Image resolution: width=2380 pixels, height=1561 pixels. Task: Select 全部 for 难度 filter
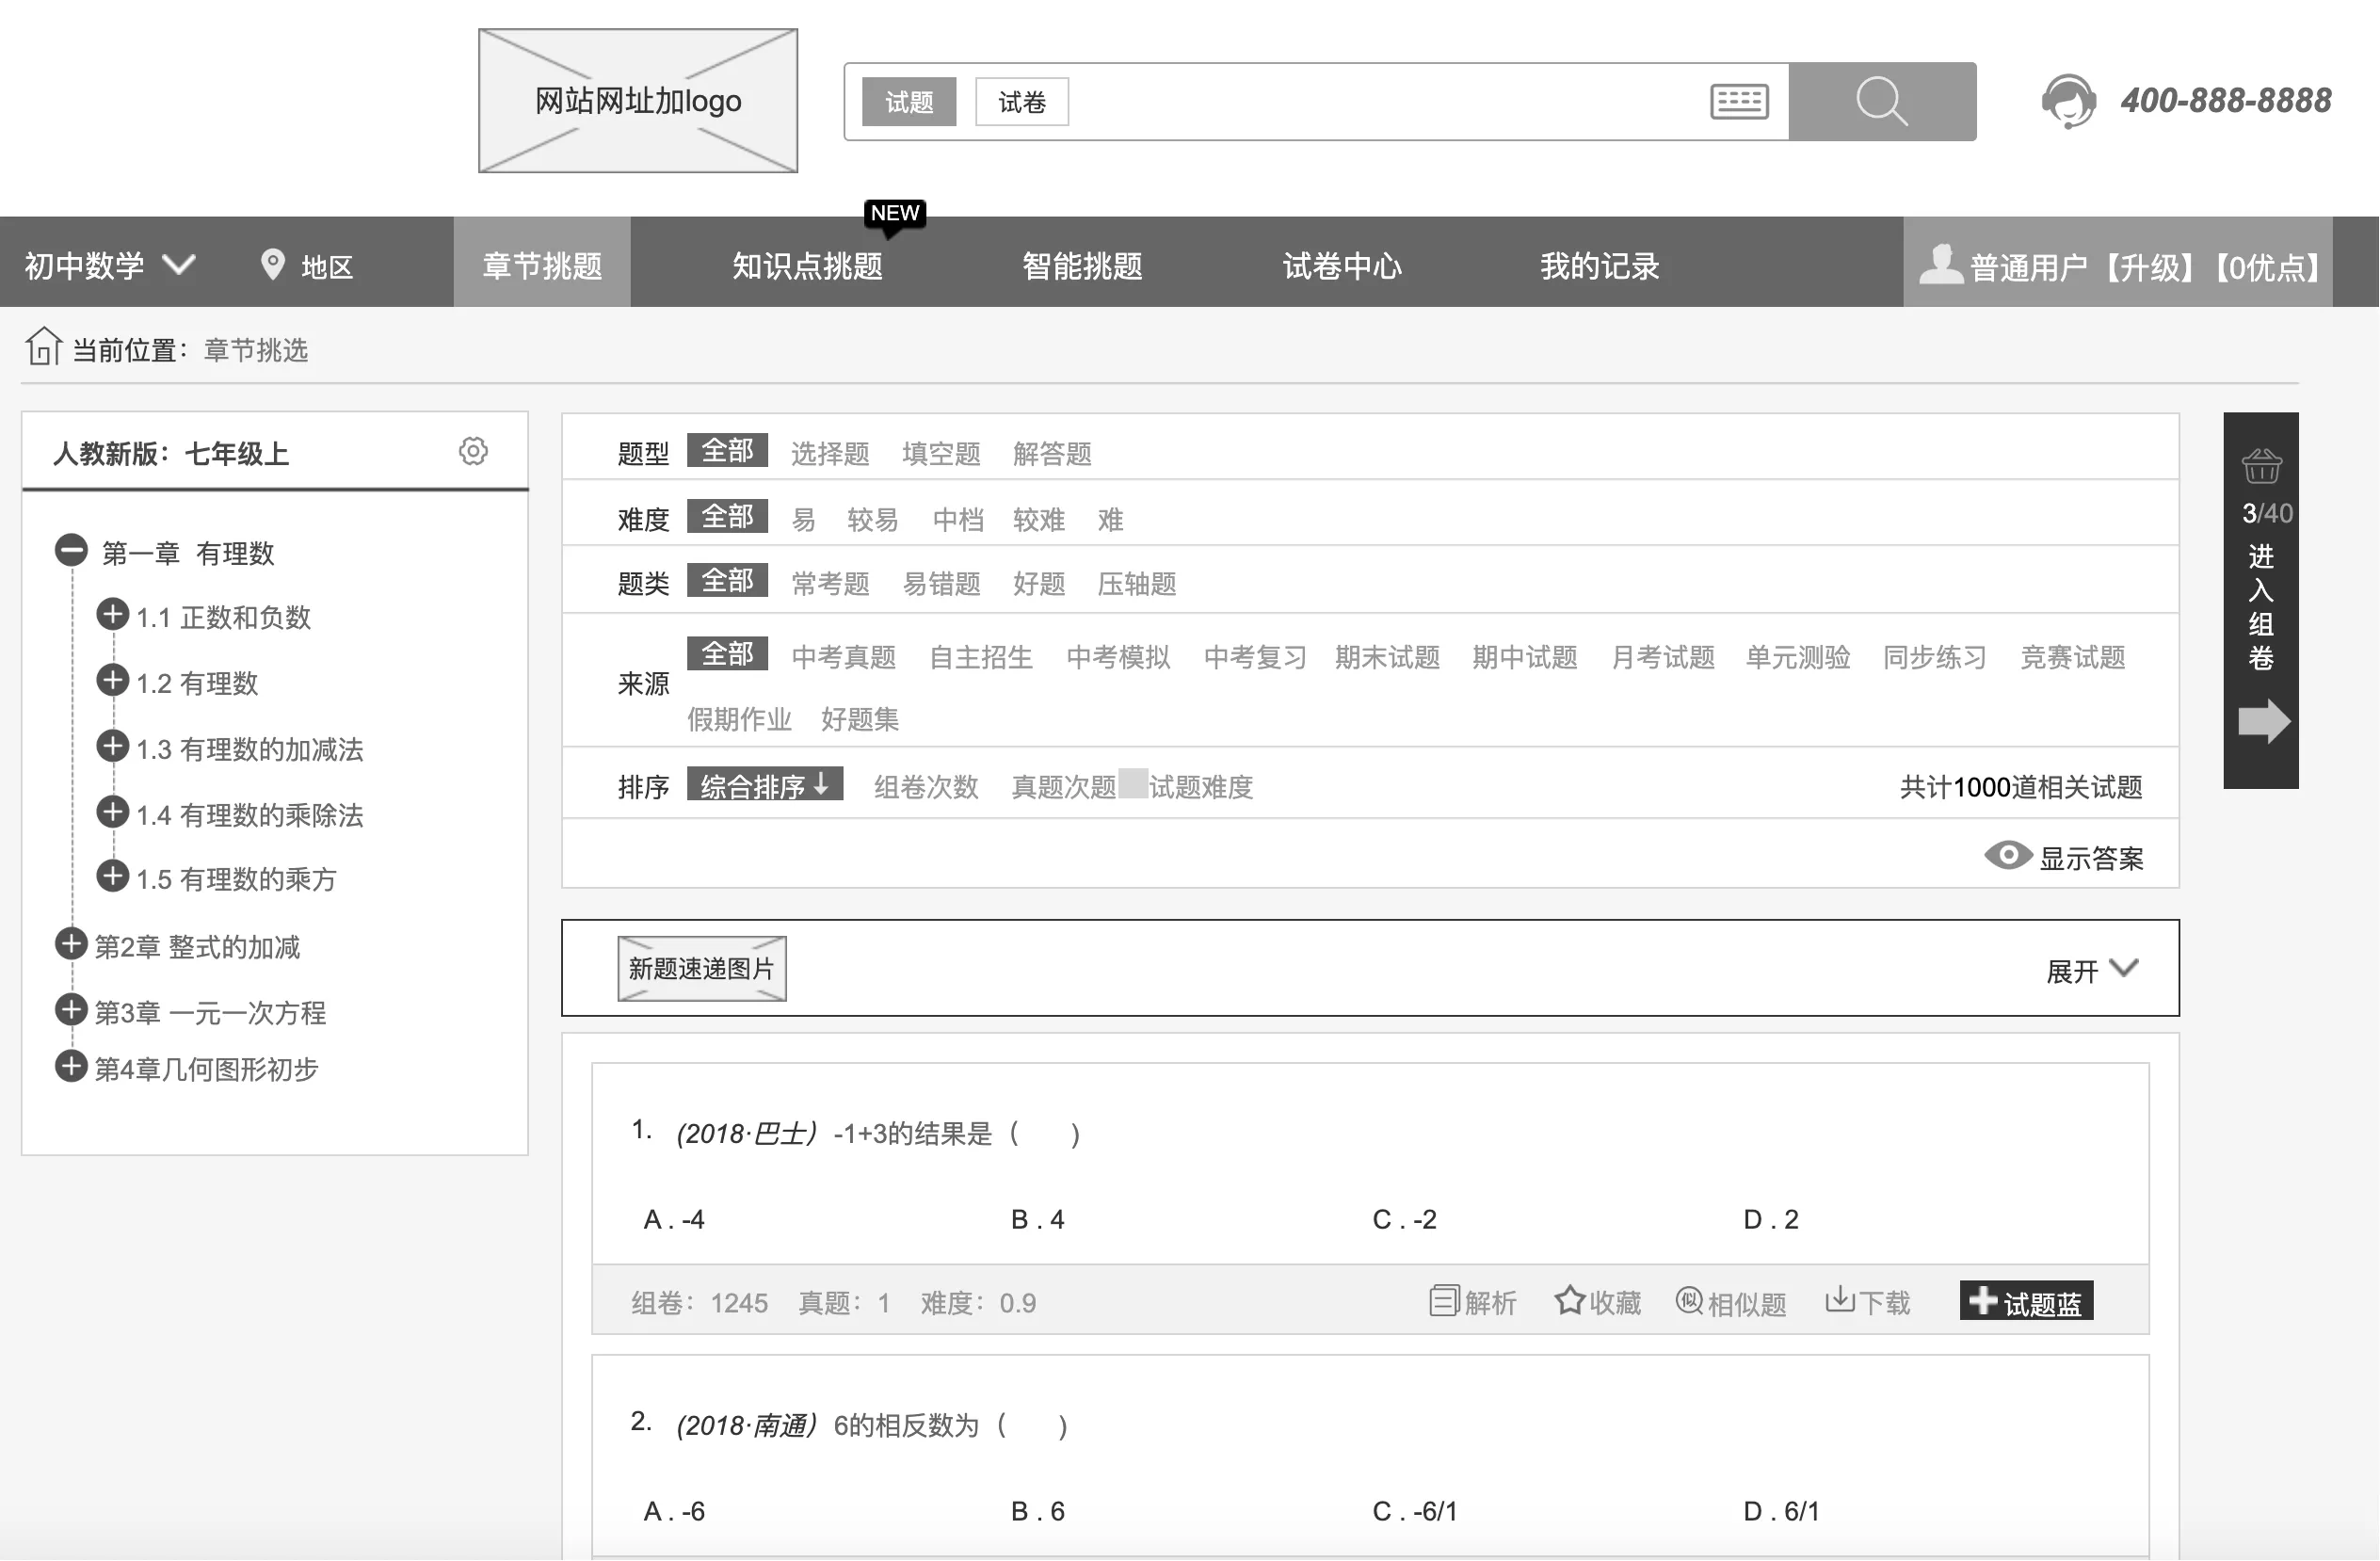point(727,516)
